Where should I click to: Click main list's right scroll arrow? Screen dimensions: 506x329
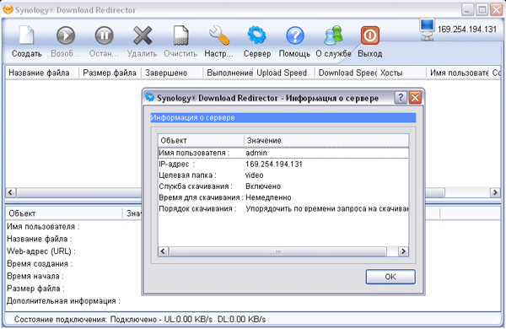coord(495,192)
